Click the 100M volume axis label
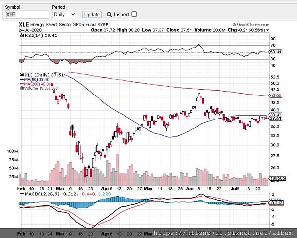The width and height of the screenshot is (297, 238). (12, 151)
